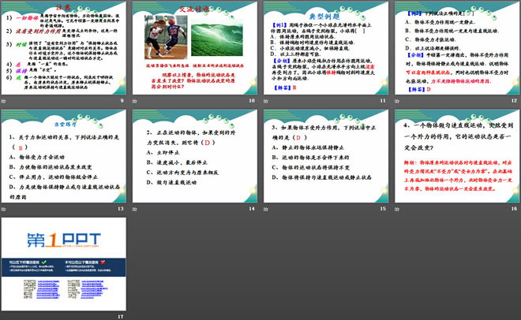Click slide number 9 label
Image resolution: width=521 pixels, height=320 pixels.
coord(122,100)
